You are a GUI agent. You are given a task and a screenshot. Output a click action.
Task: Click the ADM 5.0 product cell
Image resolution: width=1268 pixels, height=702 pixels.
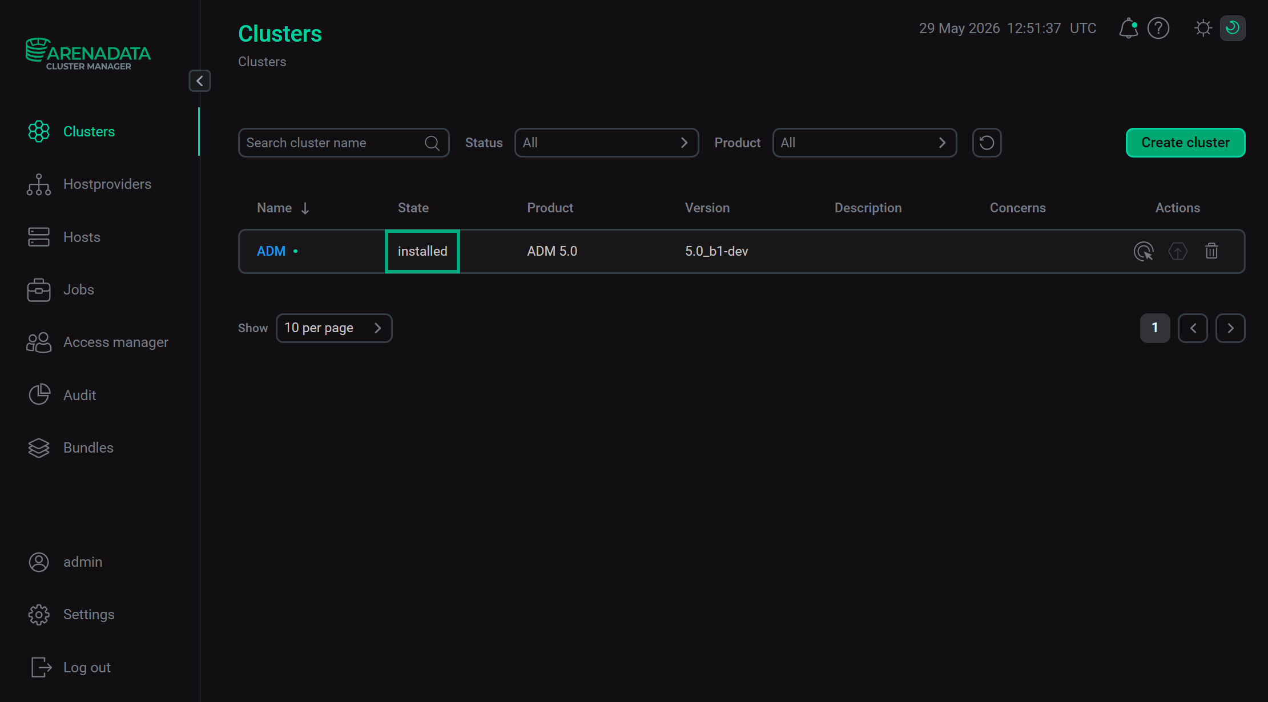552,251
